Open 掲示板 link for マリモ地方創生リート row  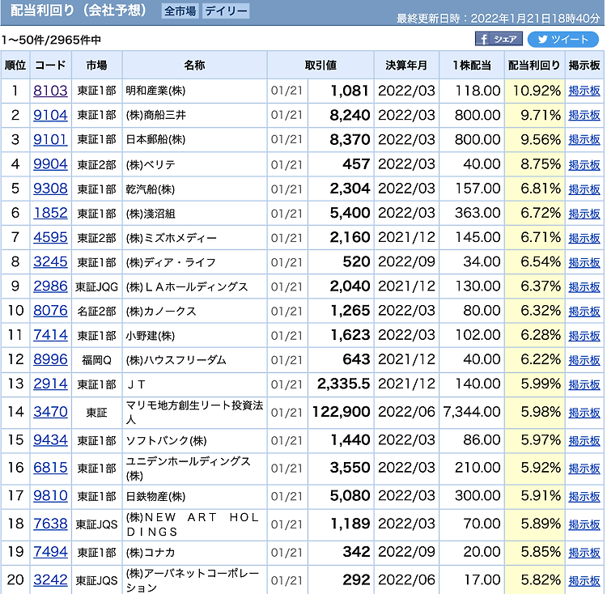(x=584, y=412)
